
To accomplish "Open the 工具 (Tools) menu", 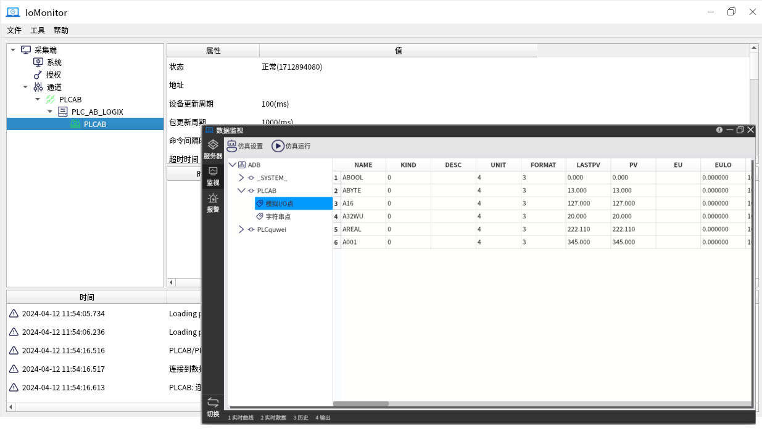I will 38,30.
